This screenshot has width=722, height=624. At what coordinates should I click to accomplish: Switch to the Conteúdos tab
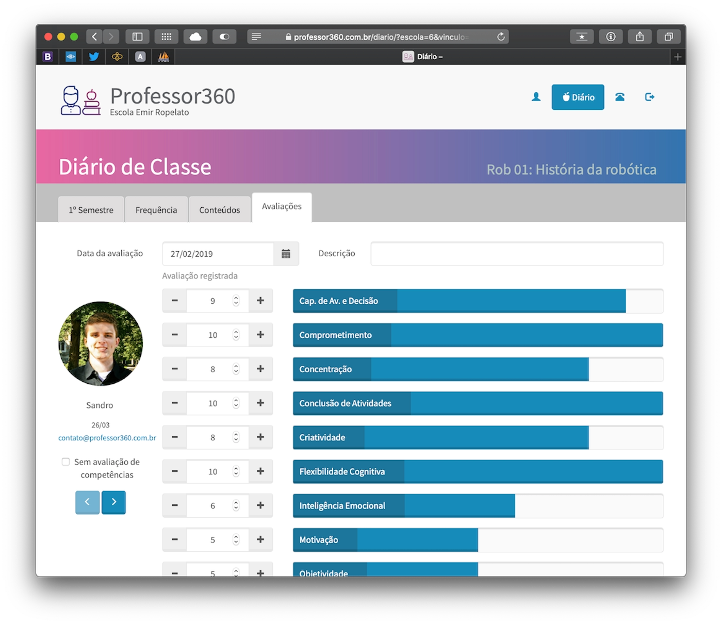(x=220, y=210)
